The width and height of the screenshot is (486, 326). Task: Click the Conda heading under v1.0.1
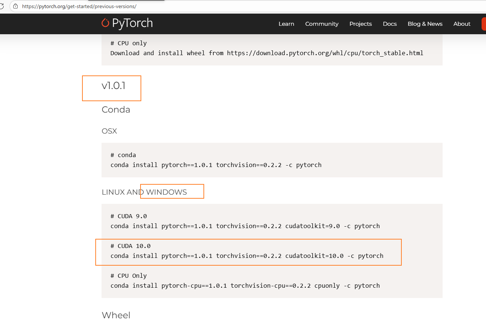point(116,110)
